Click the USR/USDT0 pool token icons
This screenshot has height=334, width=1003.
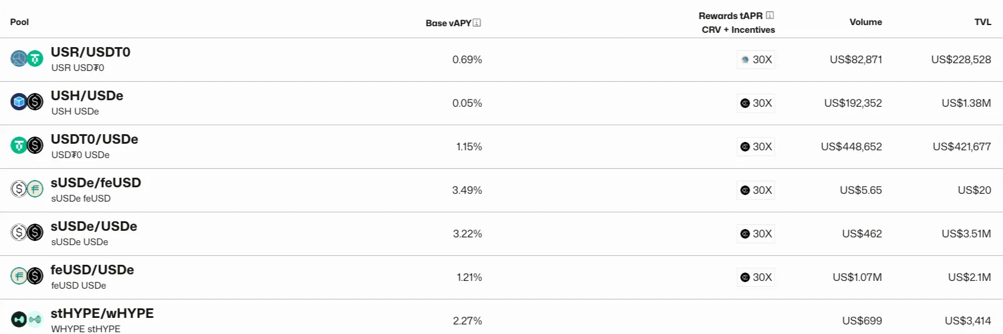[x=27, y=58]
